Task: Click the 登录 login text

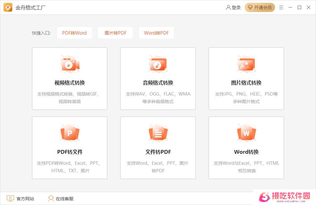Action: pyautogui.click(x=236, y=8)
